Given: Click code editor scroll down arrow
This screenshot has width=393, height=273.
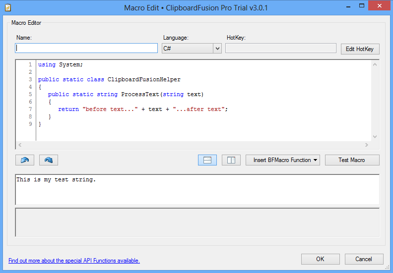Looking at the screenshot, I should tap(375, 137).
